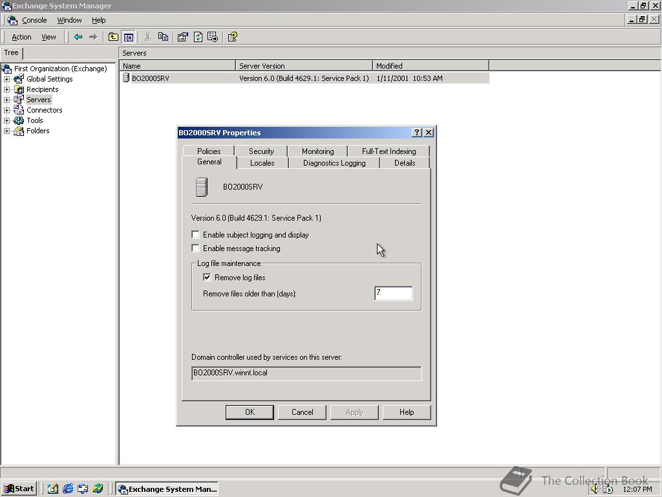Sort by the Modified column header
The height and width of the screenshot is (497, 662).
tap(431, 66)
